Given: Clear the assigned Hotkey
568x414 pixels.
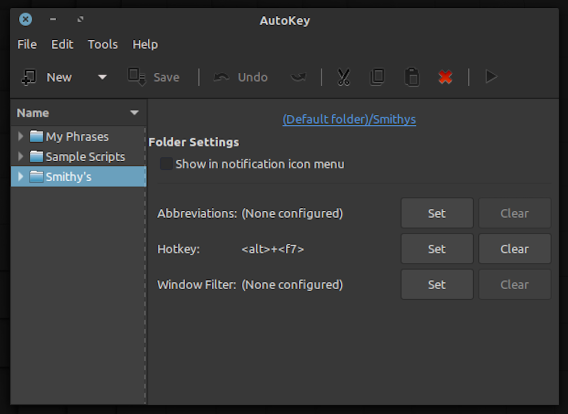Looking at the screenshot, I should [x=515, y=249].
